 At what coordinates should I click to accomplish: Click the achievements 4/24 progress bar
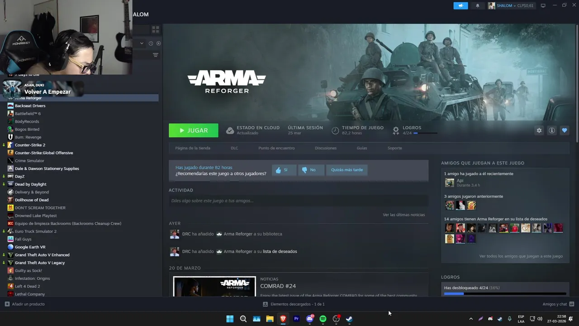(425, 133)
